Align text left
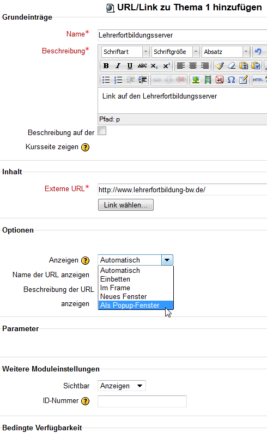 click(181, 66)
